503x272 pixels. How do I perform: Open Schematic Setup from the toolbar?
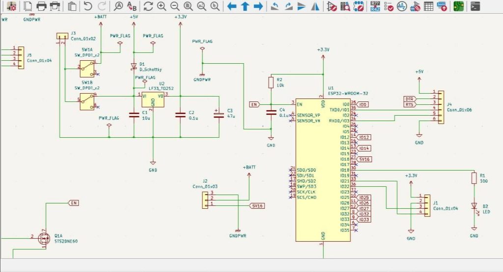click(x=11, y=6)
